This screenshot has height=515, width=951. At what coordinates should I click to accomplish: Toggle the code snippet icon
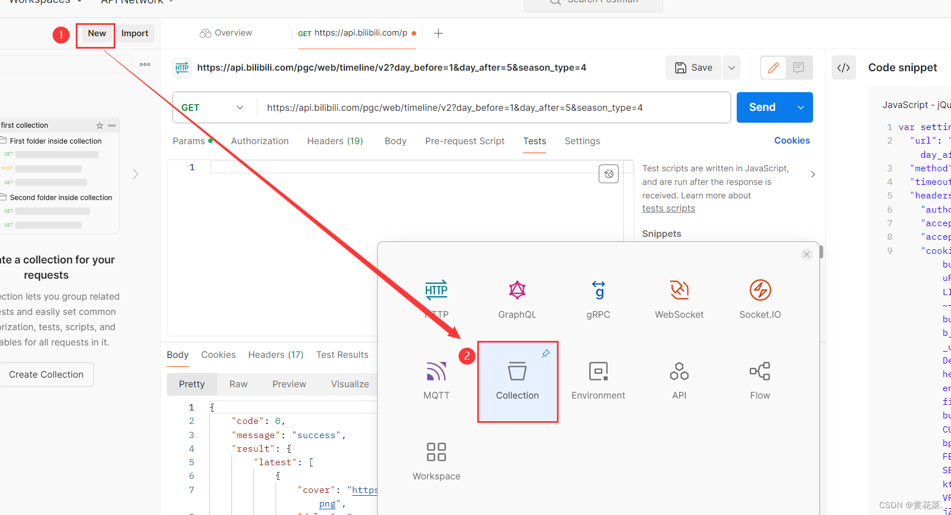tap(844, 68)
